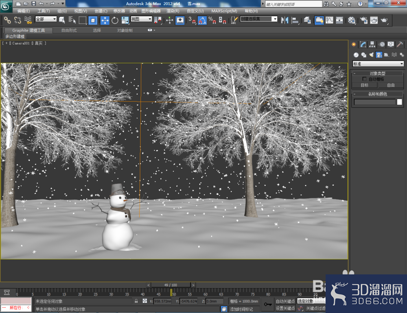Click the Select and Manipulate crosshair icon
The image size is (407, 313).
[x=169, y=20]
